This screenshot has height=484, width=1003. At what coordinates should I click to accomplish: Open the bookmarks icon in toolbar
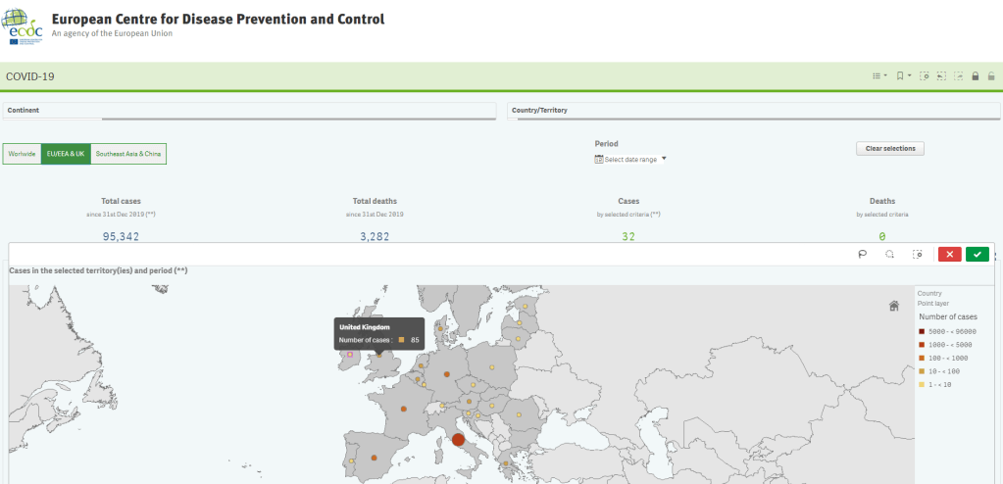(x=900, y=76)
